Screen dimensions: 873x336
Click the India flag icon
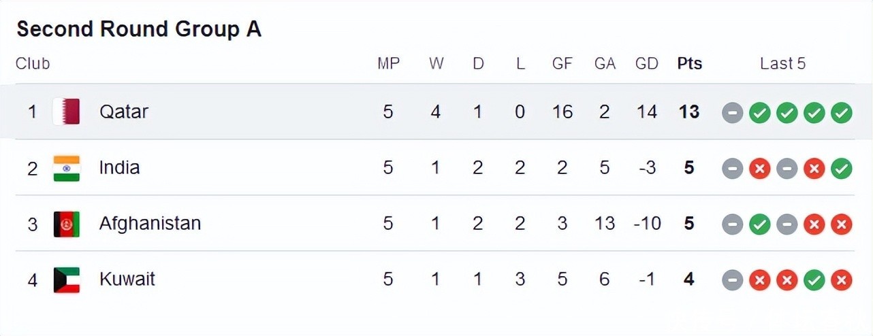click(x=67, y=168)
